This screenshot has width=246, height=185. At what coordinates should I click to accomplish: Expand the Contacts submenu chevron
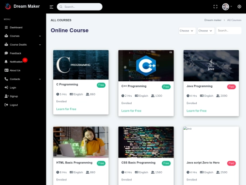(40, 79)
